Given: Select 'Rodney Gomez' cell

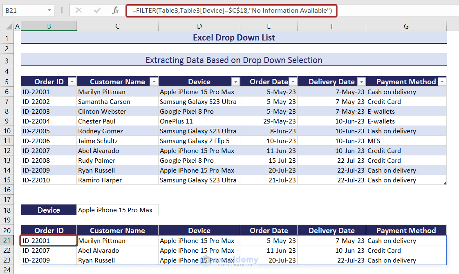Looking at the screenshot, I should coord(117,131).
